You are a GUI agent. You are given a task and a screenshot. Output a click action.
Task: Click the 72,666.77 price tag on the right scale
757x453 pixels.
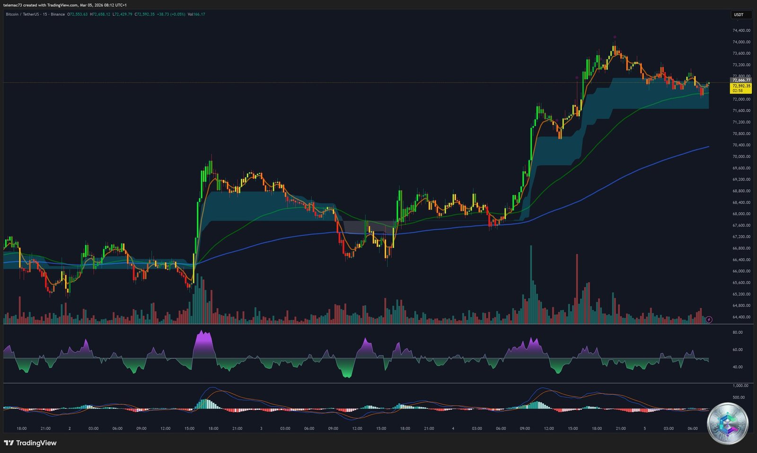(x=740, y=80)
